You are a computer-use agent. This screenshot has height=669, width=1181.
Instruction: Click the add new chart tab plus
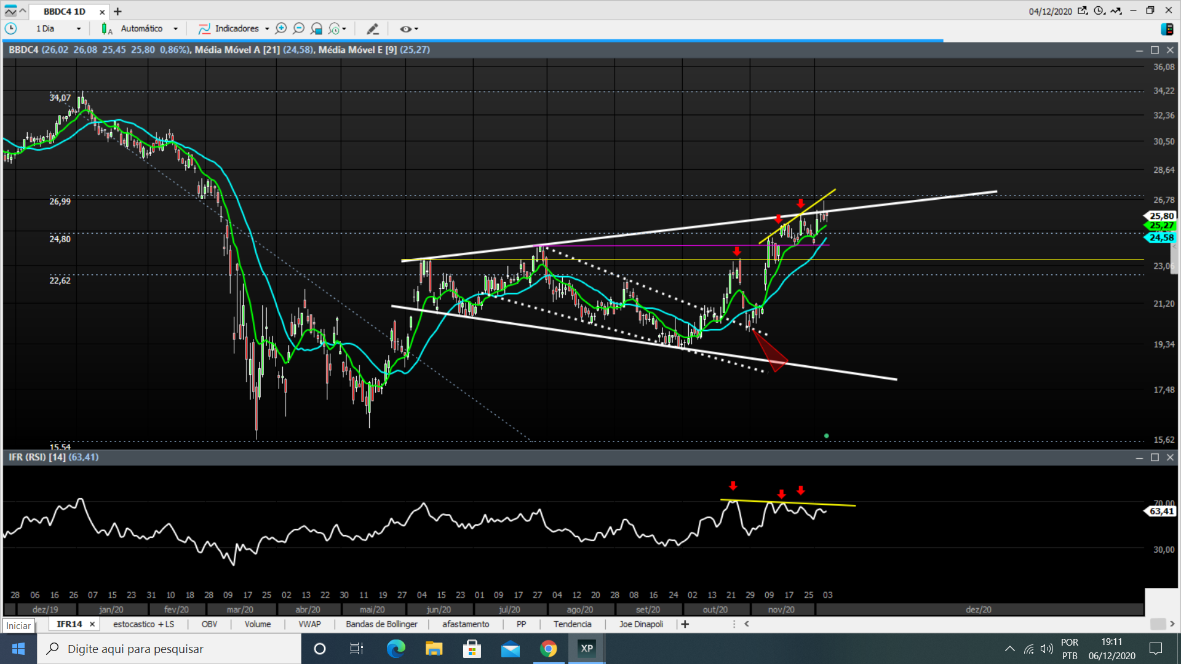(x=117, y=11)
